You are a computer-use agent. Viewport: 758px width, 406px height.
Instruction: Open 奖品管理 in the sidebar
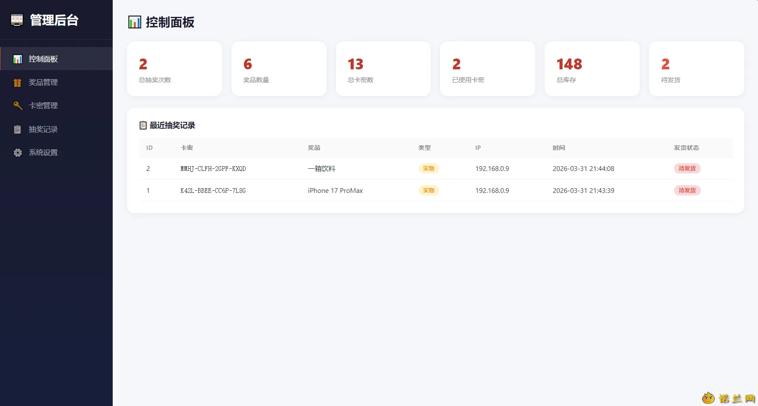tap(56, 82)
